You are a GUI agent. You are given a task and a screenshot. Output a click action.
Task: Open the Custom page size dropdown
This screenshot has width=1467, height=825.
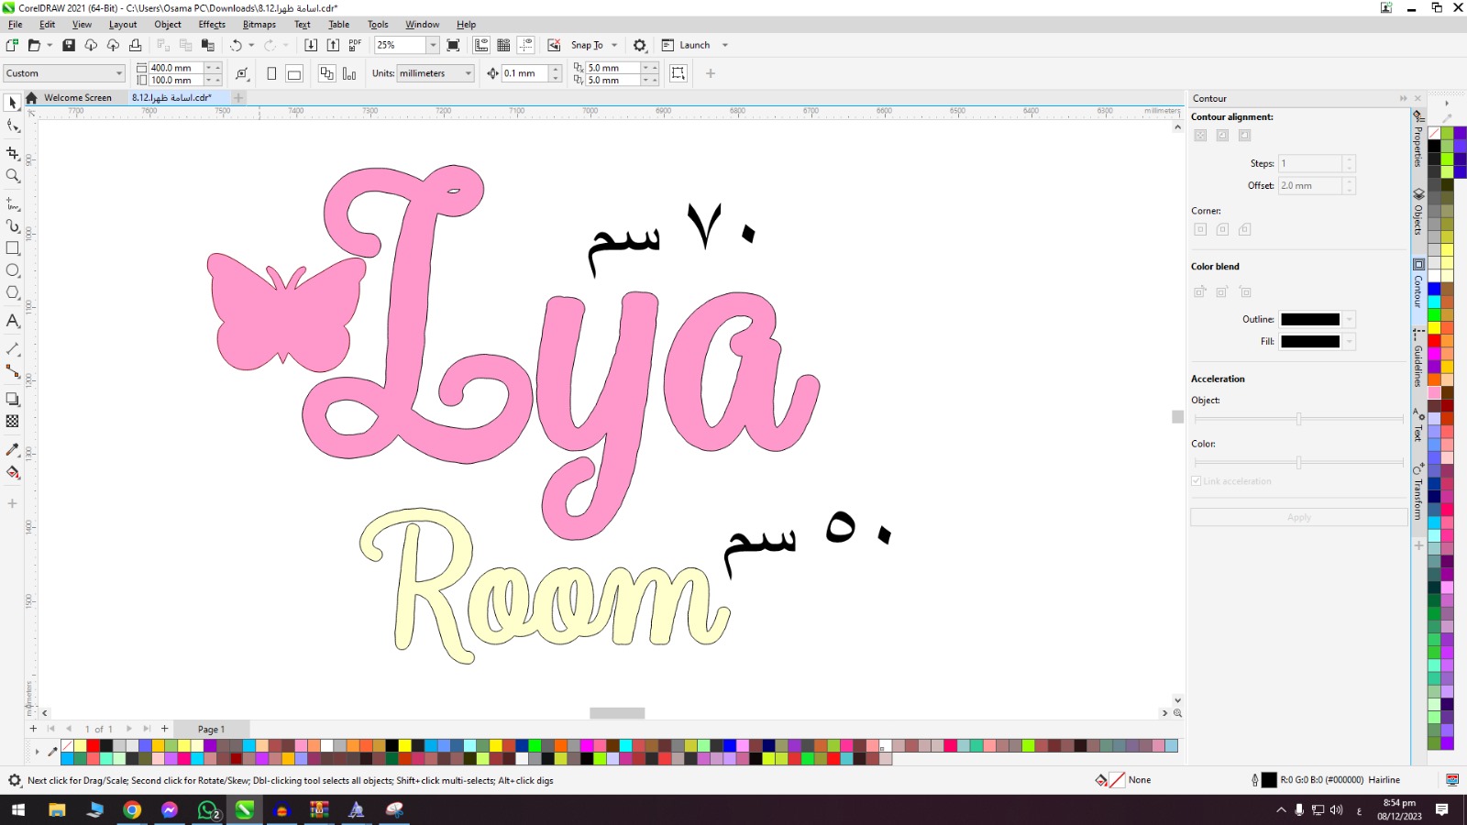(118, 73)
